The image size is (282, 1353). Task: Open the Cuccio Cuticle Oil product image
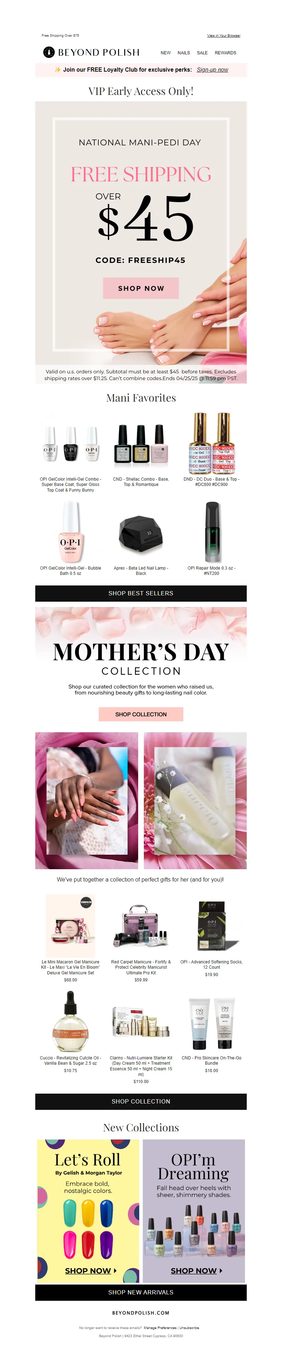[70, 1022]
